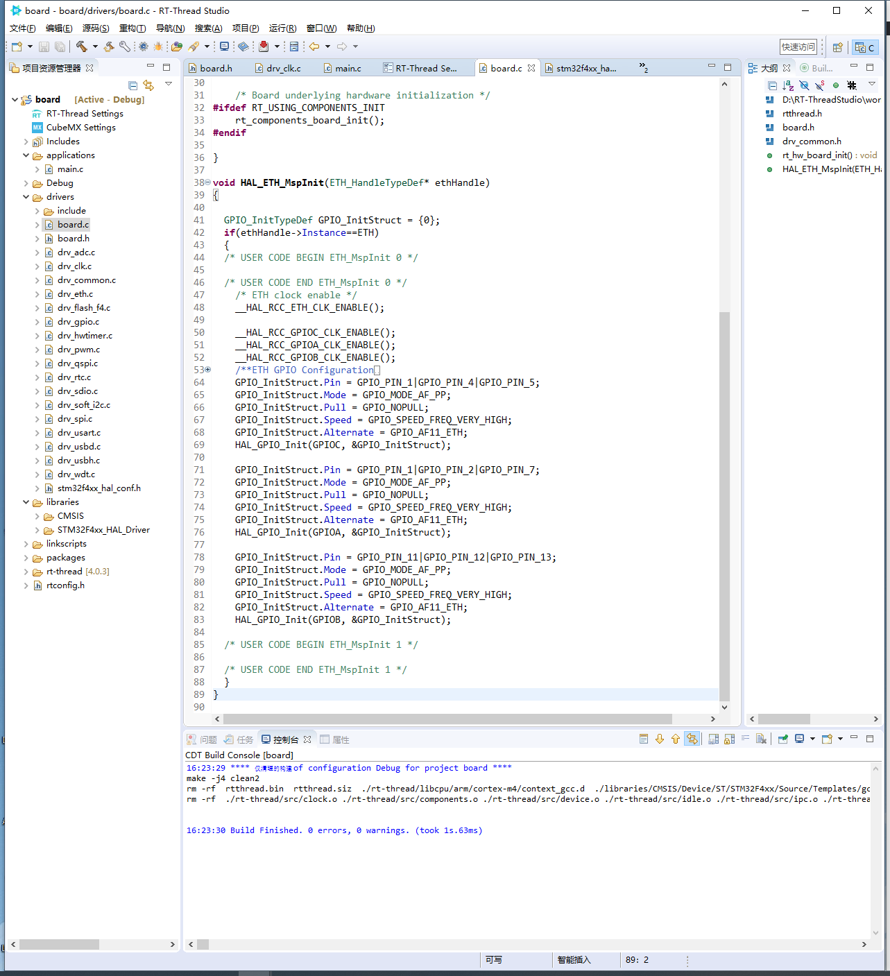The image size is (890, 976).
Task: Toggle console wrap-lines double-arrow button
Action: tap(692, 739)
